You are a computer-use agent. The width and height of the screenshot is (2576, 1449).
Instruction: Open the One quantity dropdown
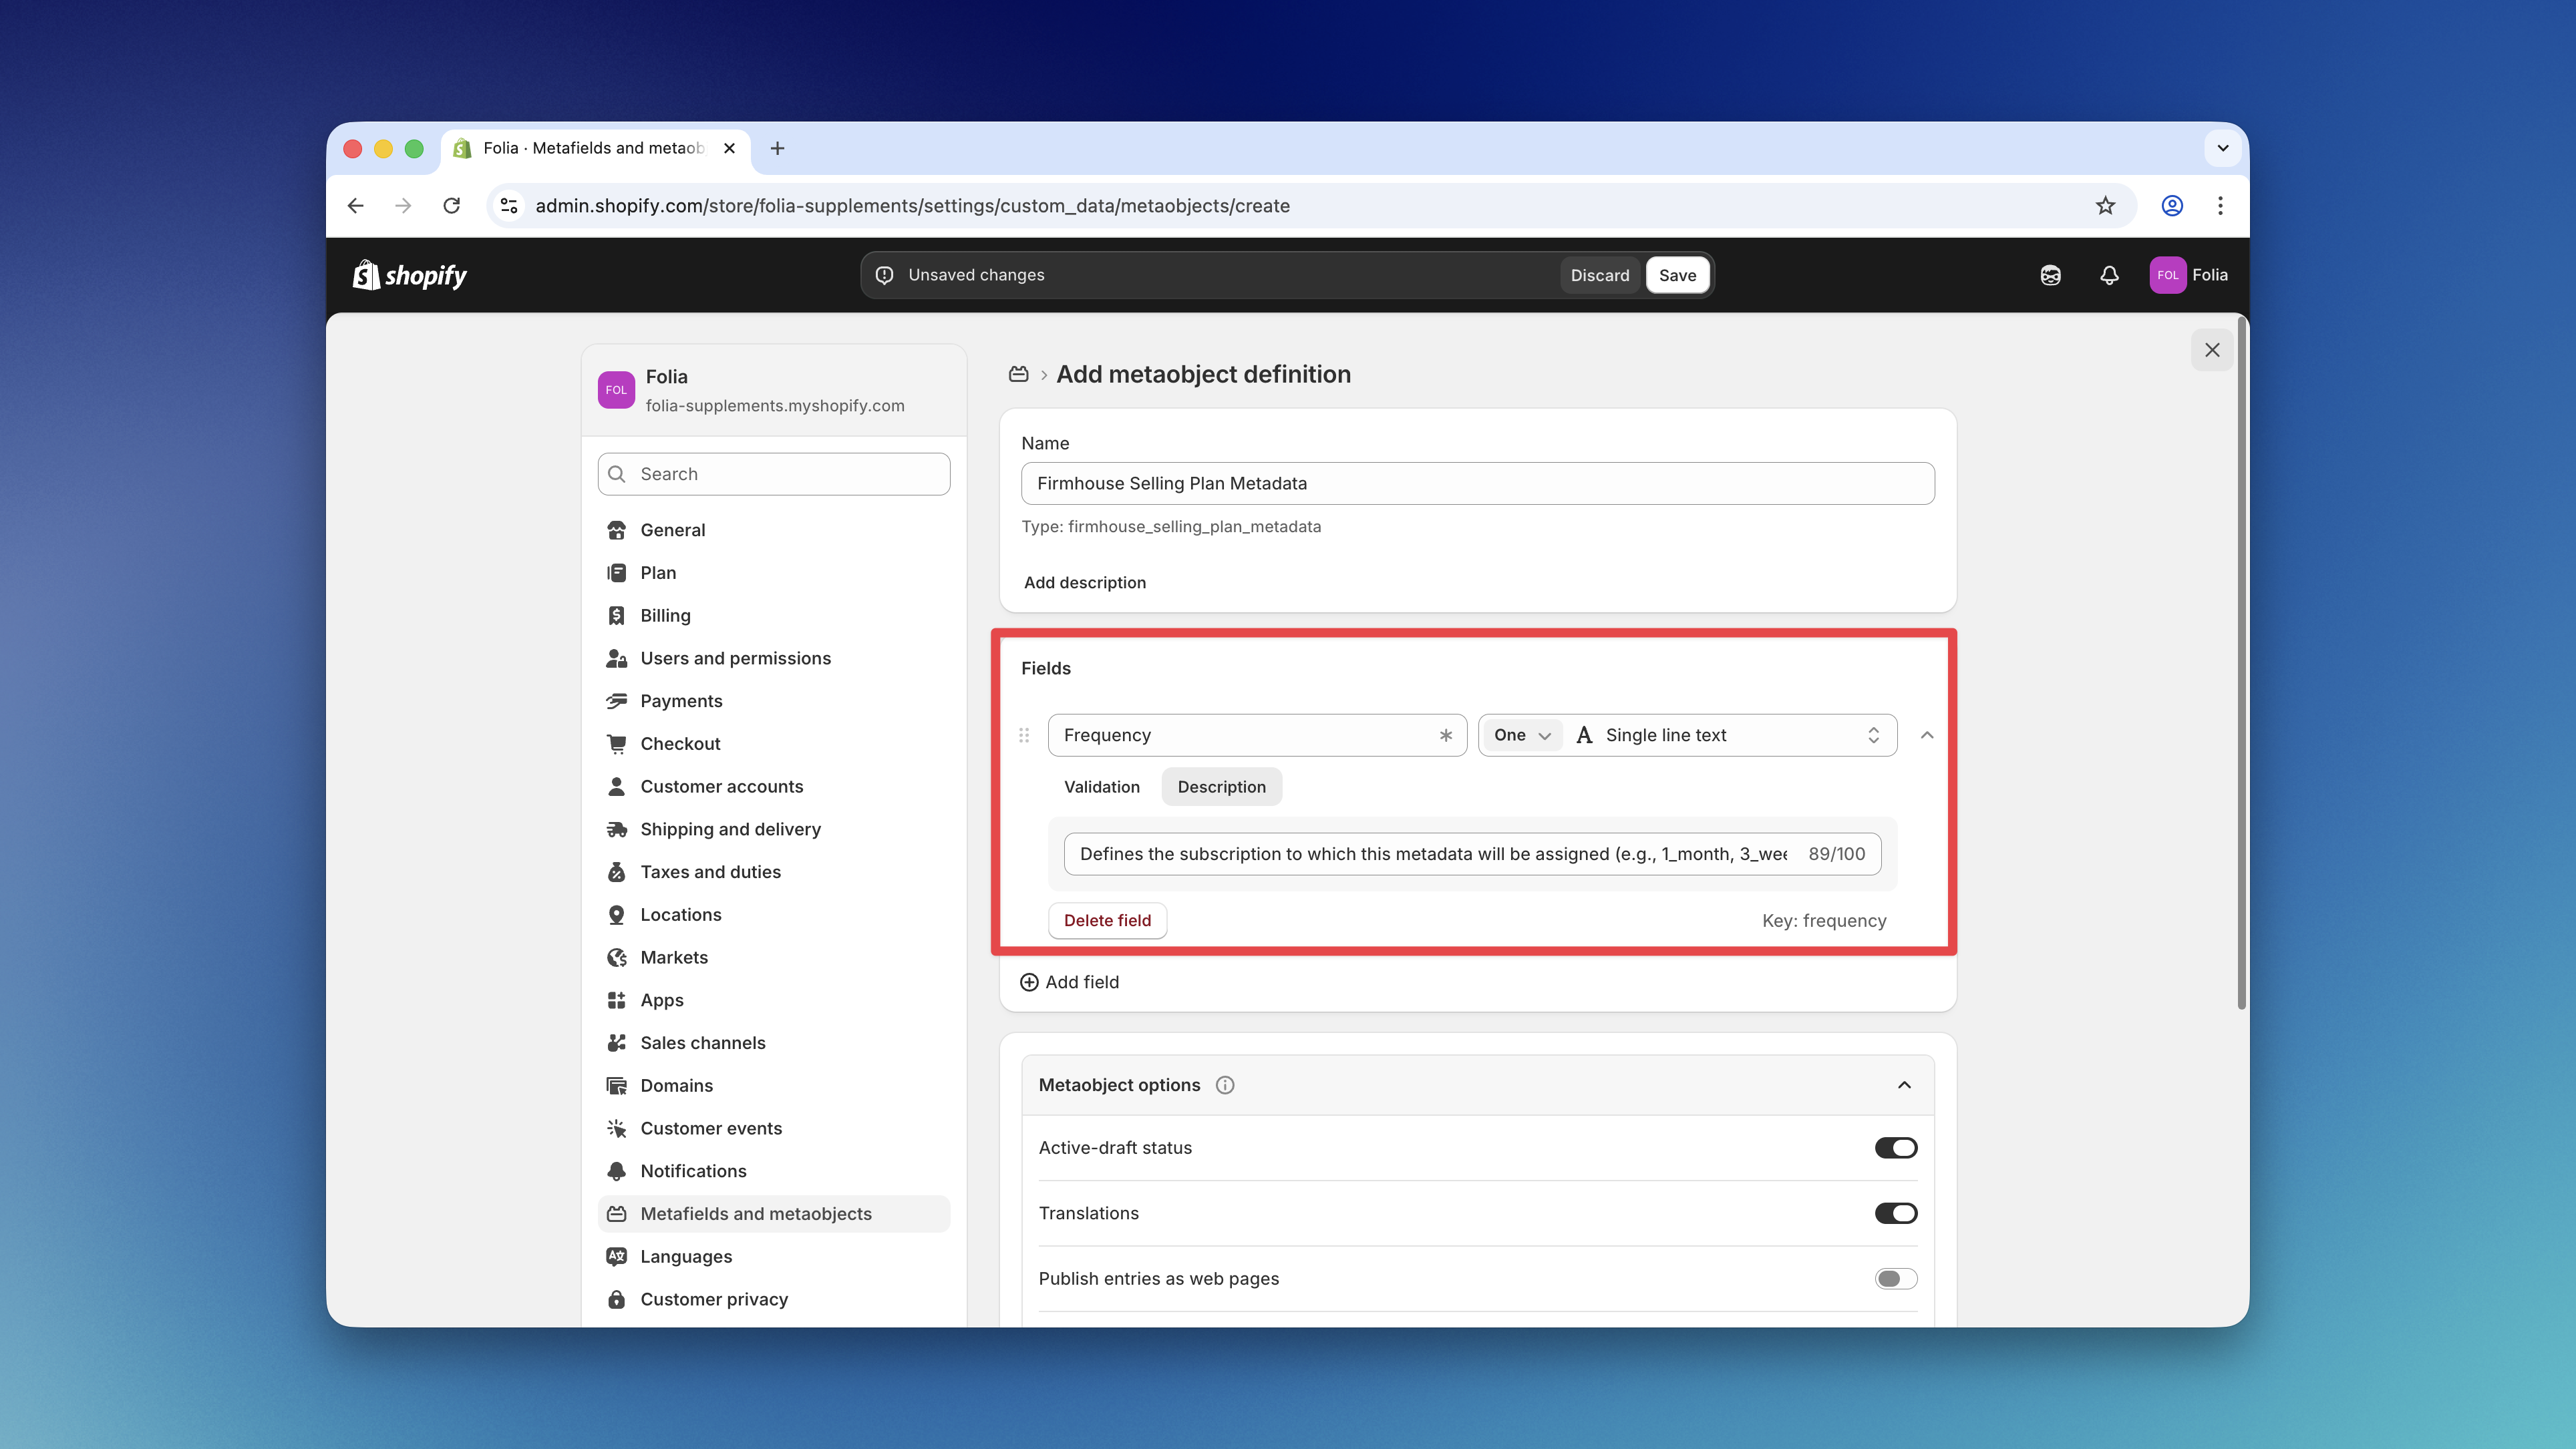click(1522, 735)
